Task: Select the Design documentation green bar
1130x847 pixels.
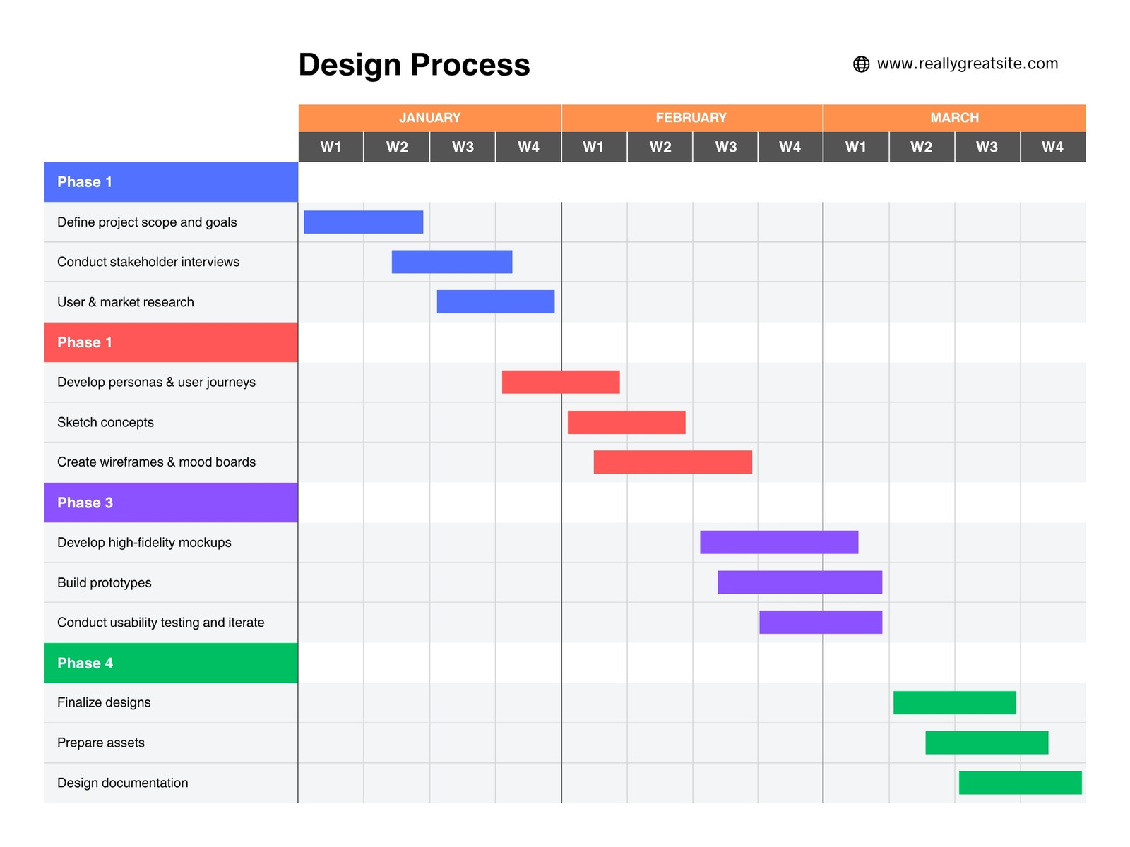Action: point(1021,783)
